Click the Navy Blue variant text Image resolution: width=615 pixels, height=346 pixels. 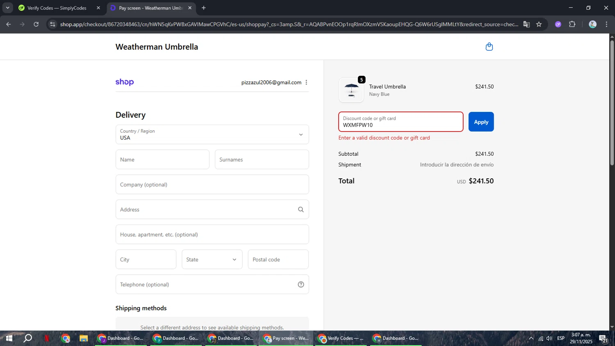pyautogui.click(x=379, y=94)
